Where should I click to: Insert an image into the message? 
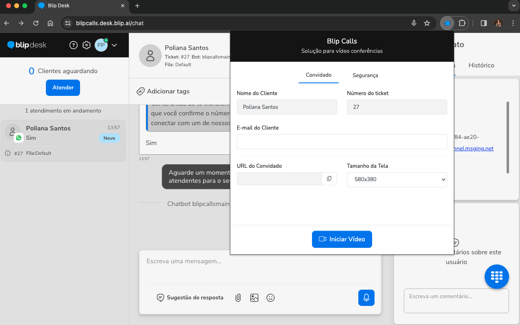(x=254, y=298)
